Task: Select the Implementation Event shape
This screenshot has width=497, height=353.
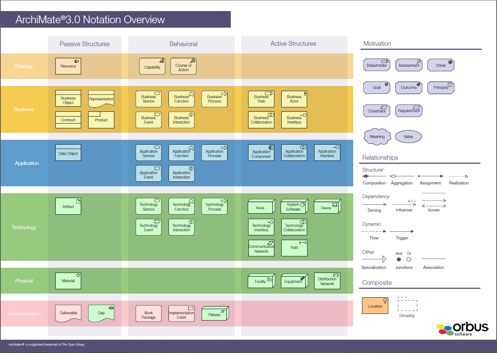Action: point(181,314)
